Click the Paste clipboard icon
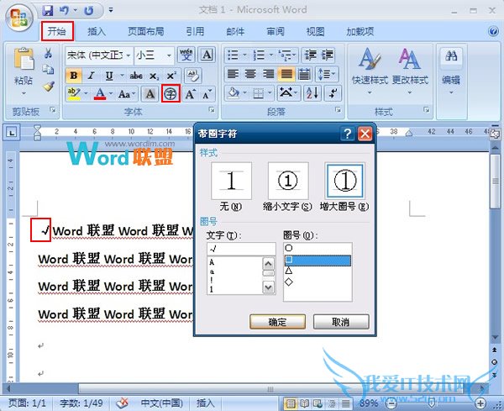 tap(24, 59)
